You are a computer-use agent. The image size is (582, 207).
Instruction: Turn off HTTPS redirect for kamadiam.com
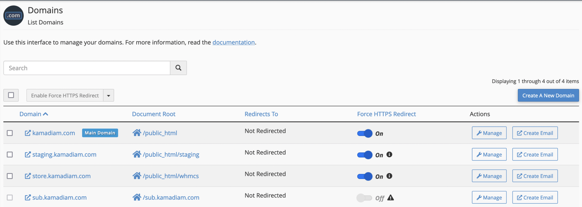pos(364,133)
